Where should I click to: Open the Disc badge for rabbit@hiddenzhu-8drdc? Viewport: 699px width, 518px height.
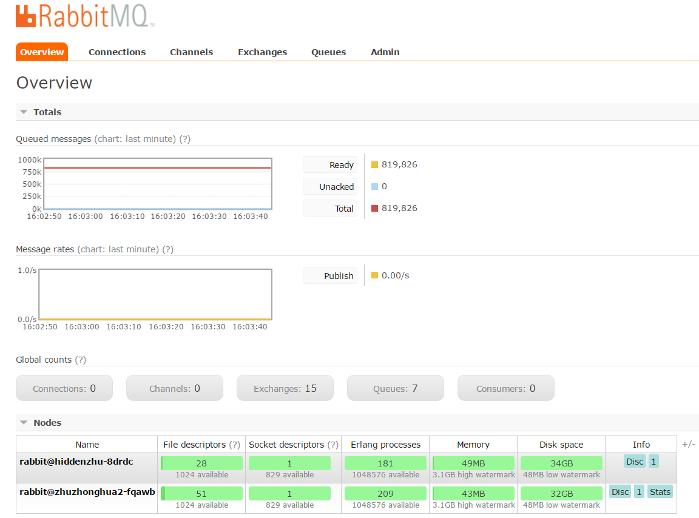coord(634,461)
